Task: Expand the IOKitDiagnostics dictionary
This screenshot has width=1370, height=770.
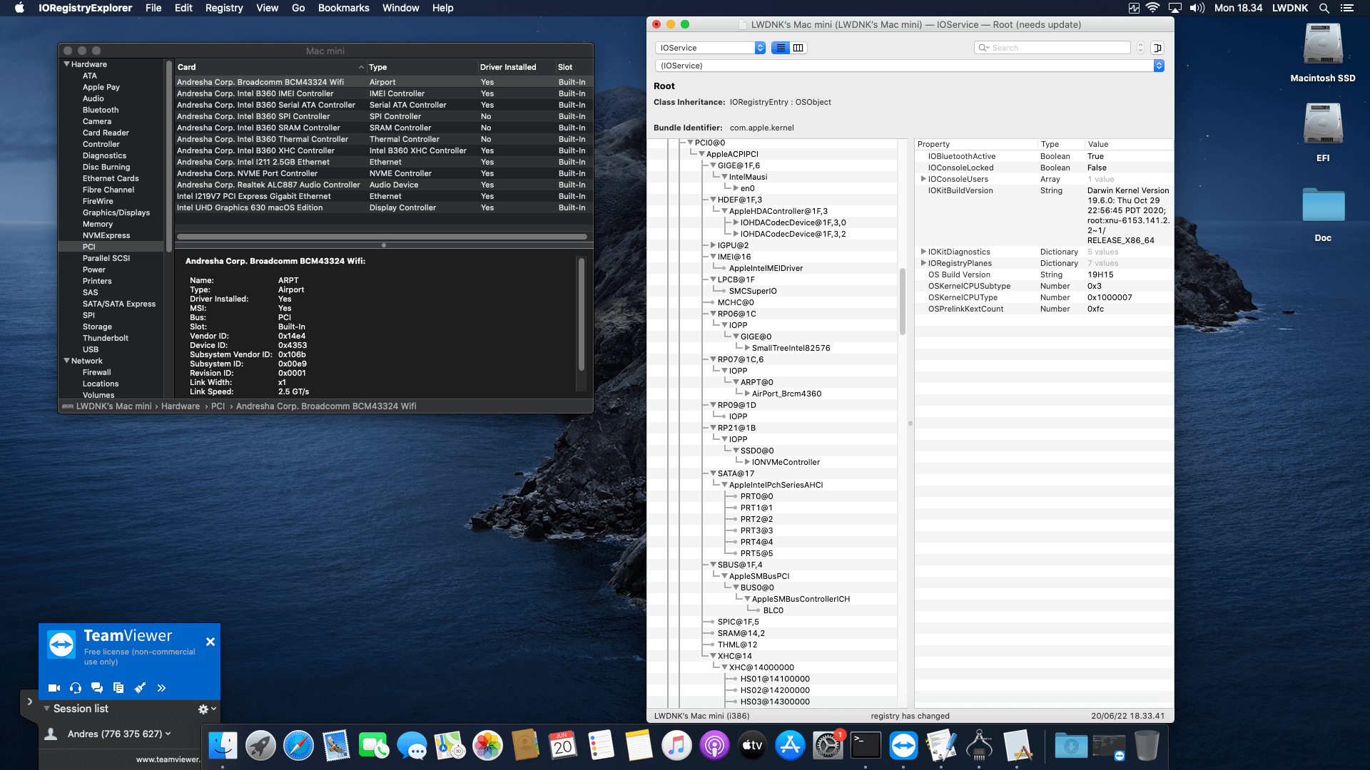Action: [923, 252]
